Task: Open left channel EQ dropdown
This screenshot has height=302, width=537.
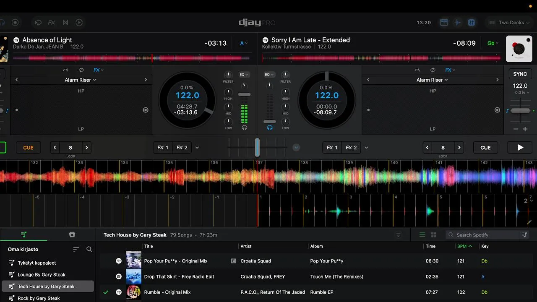Action: (244, 75)
